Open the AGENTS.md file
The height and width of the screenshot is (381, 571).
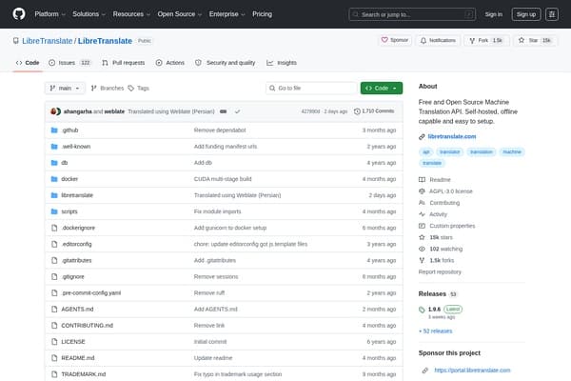77,310
